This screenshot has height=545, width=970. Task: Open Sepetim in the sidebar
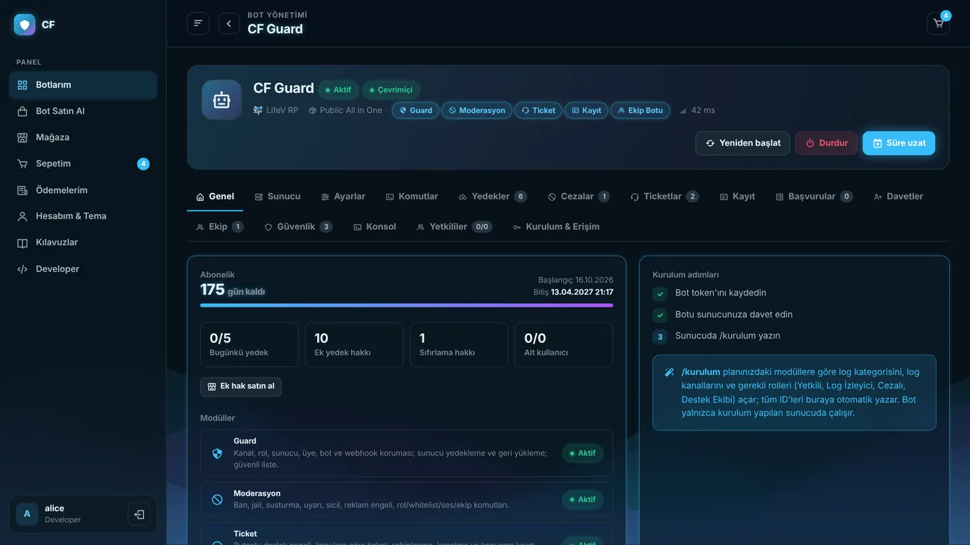(x=83, y=163)
